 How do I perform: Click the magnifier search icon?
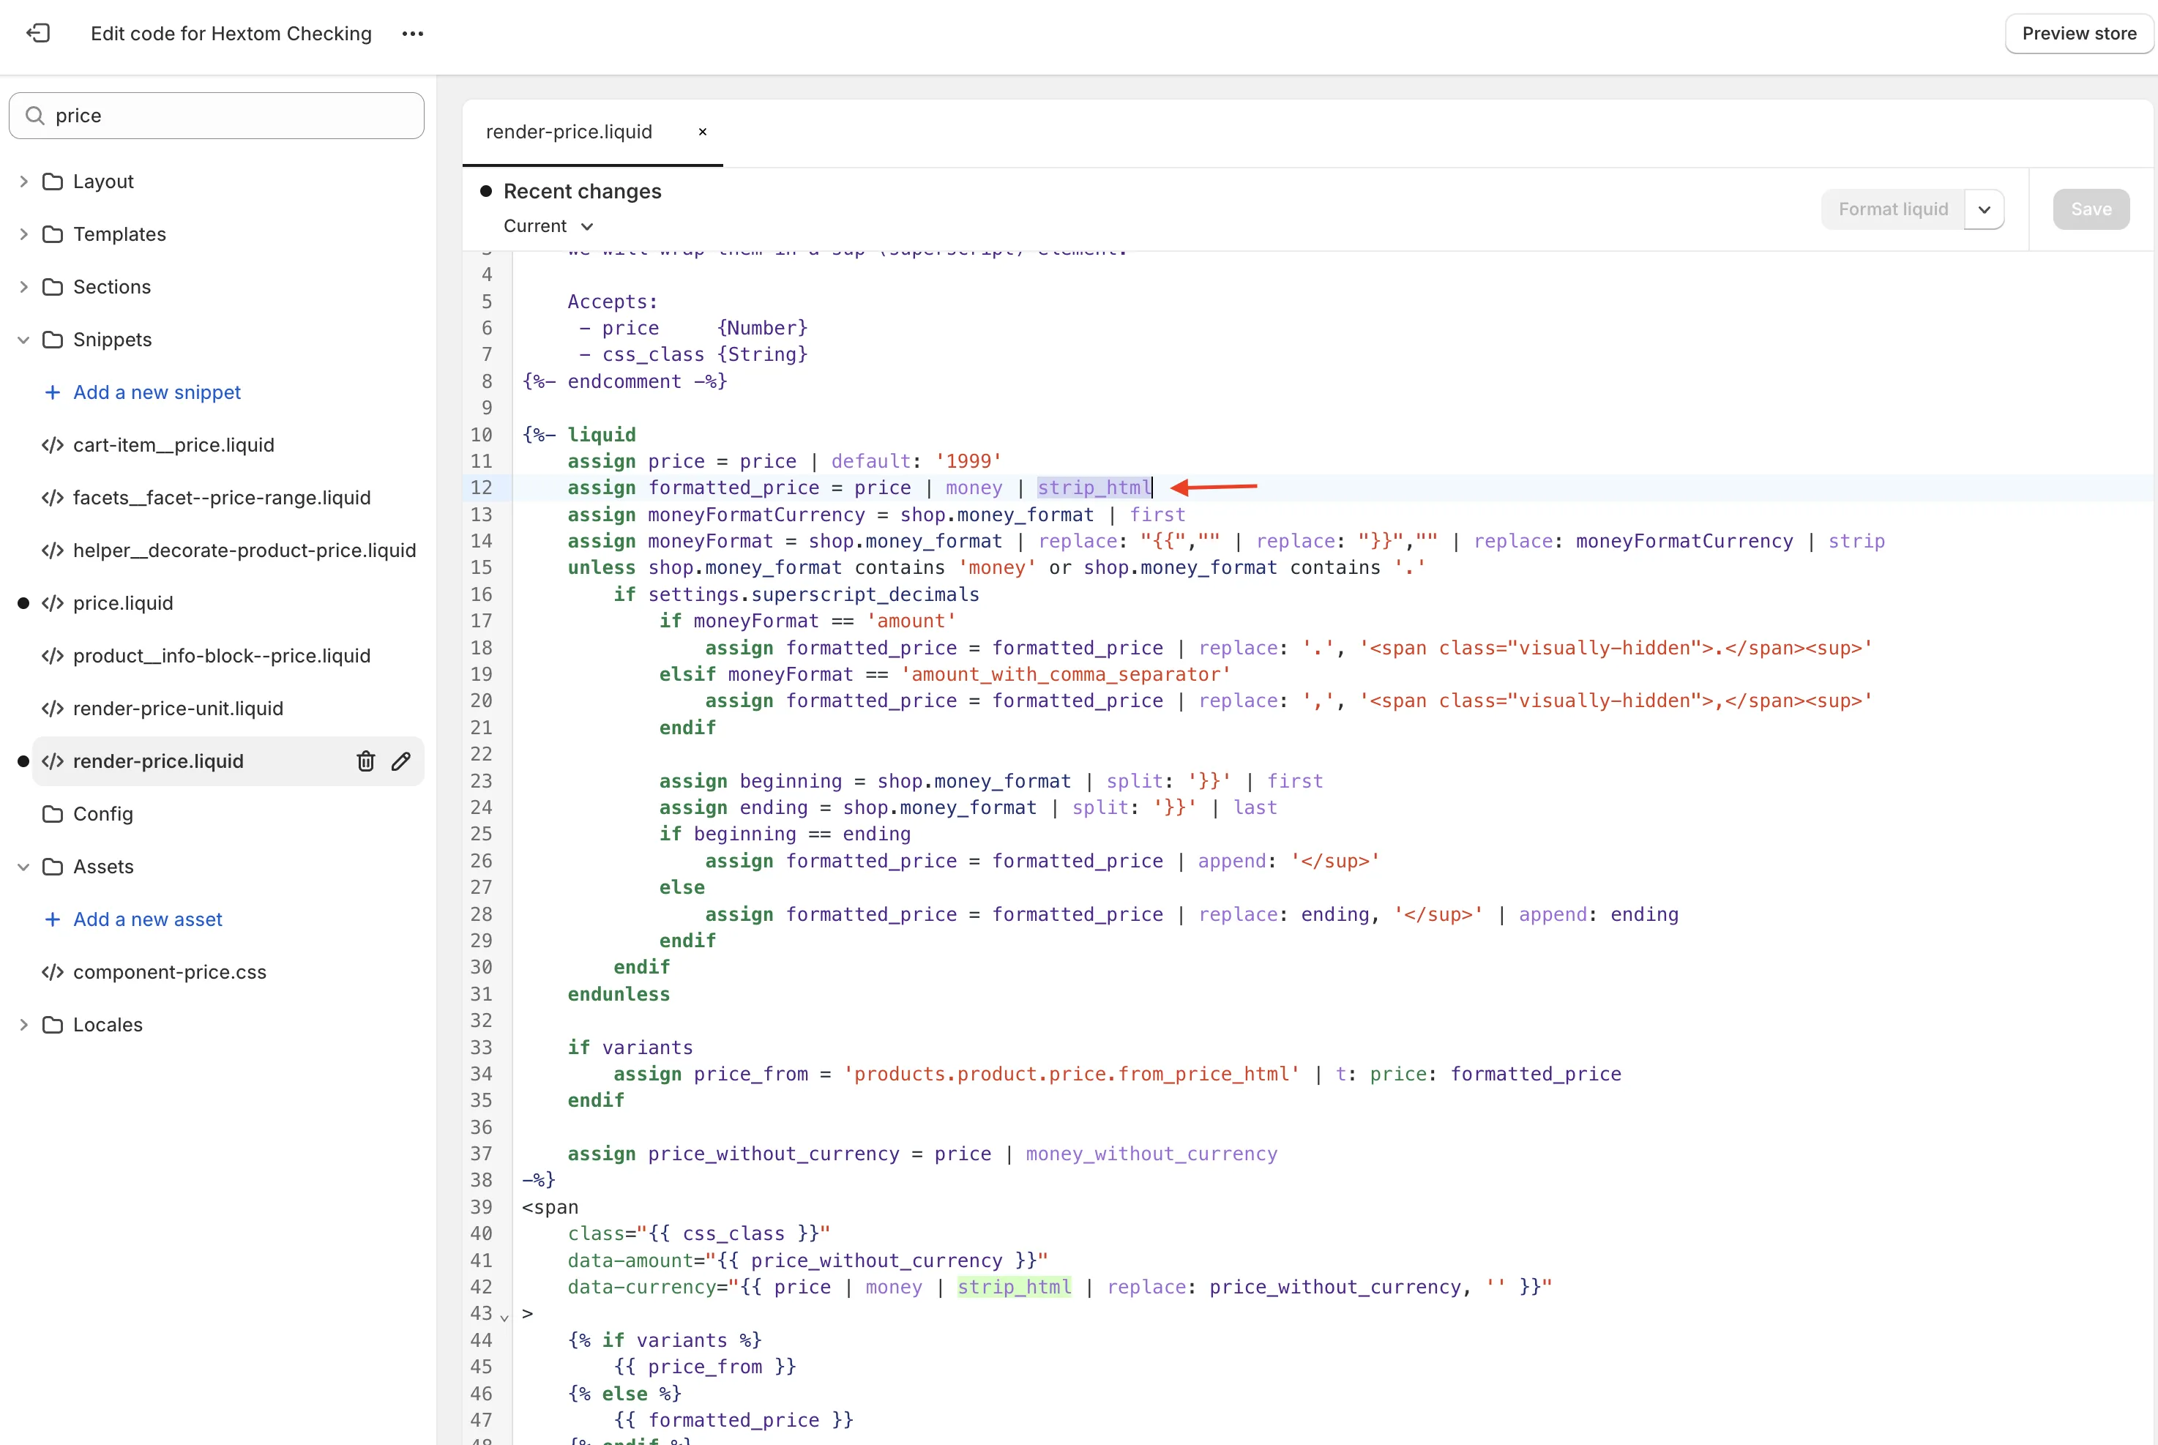tap(35, 115)
